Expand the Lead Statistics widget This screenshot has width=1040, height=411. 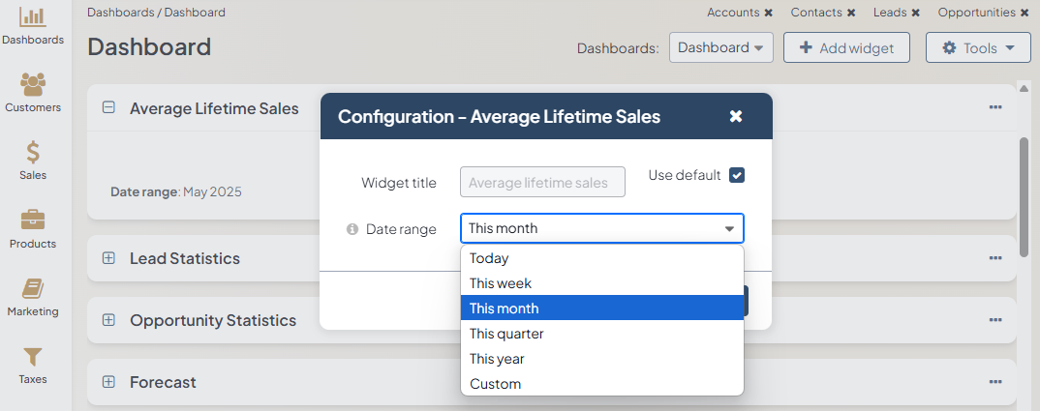[108, 258]
